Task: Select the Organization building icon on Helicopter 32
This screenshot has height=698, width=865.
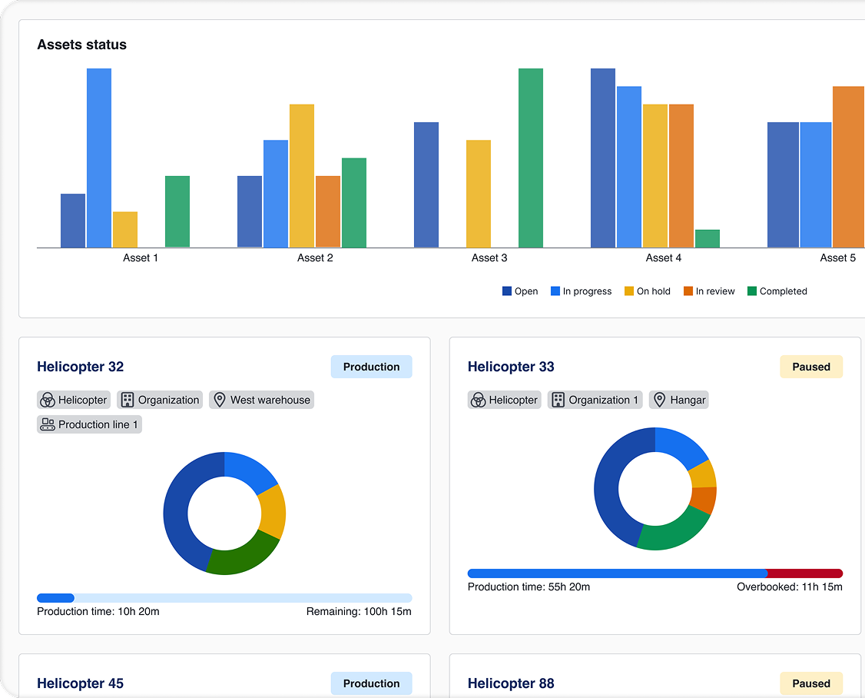Action: pyautogui.click(x=126, y=400)
